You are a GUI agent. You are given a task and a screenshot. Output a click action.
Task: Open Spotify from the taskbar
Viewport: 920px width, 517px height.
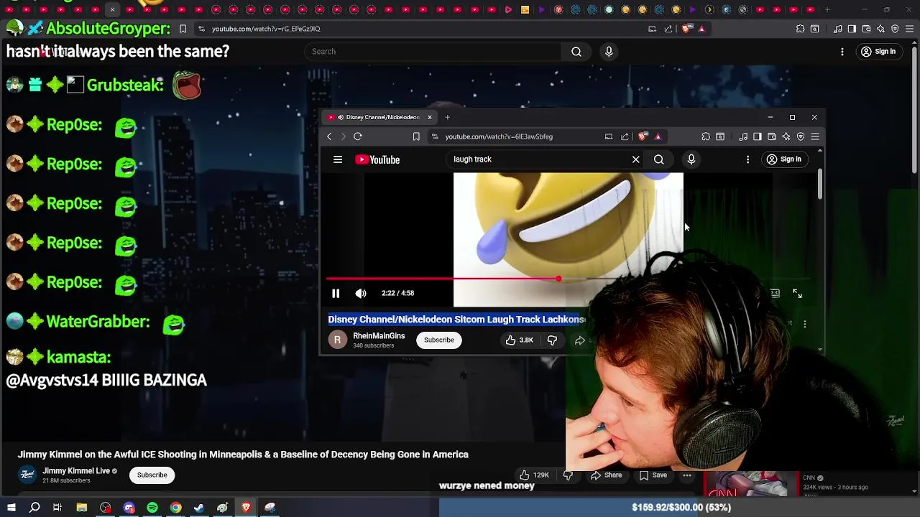pyautogui.click(x=152, y=508)
